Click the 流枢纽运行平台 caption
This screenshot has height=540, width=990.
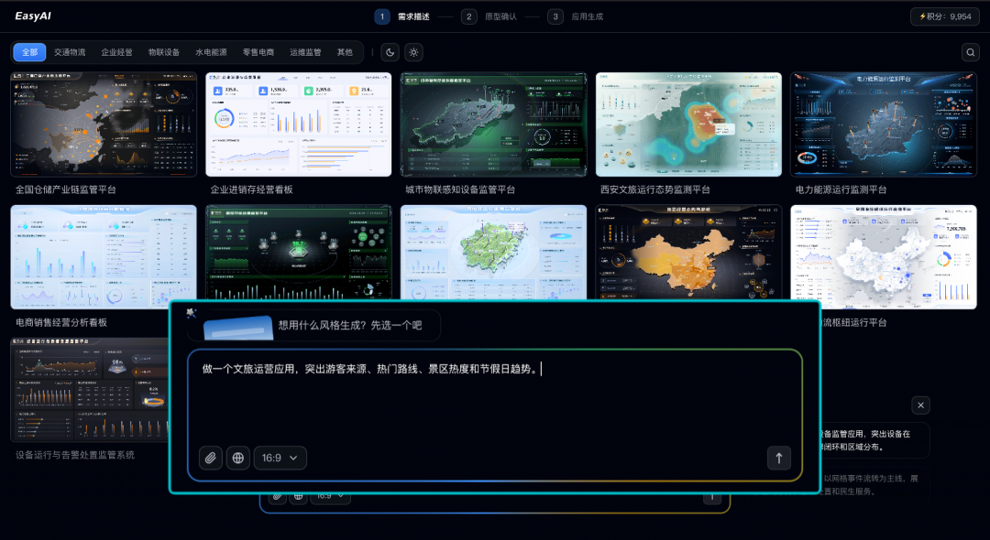[x=853, y=322]
